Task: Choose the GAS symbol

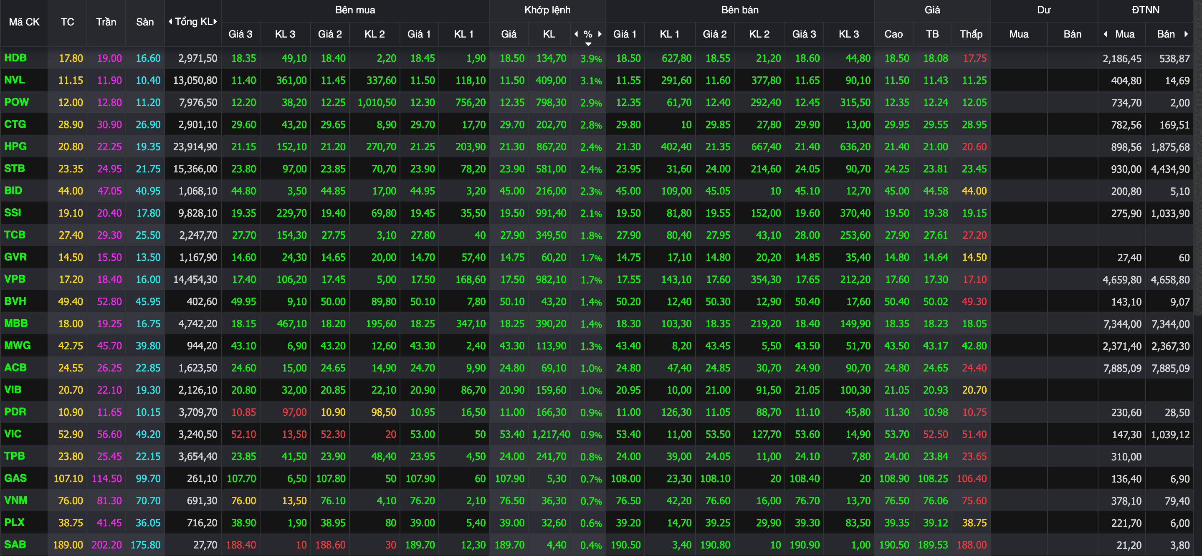Action: tap(15, 478)
